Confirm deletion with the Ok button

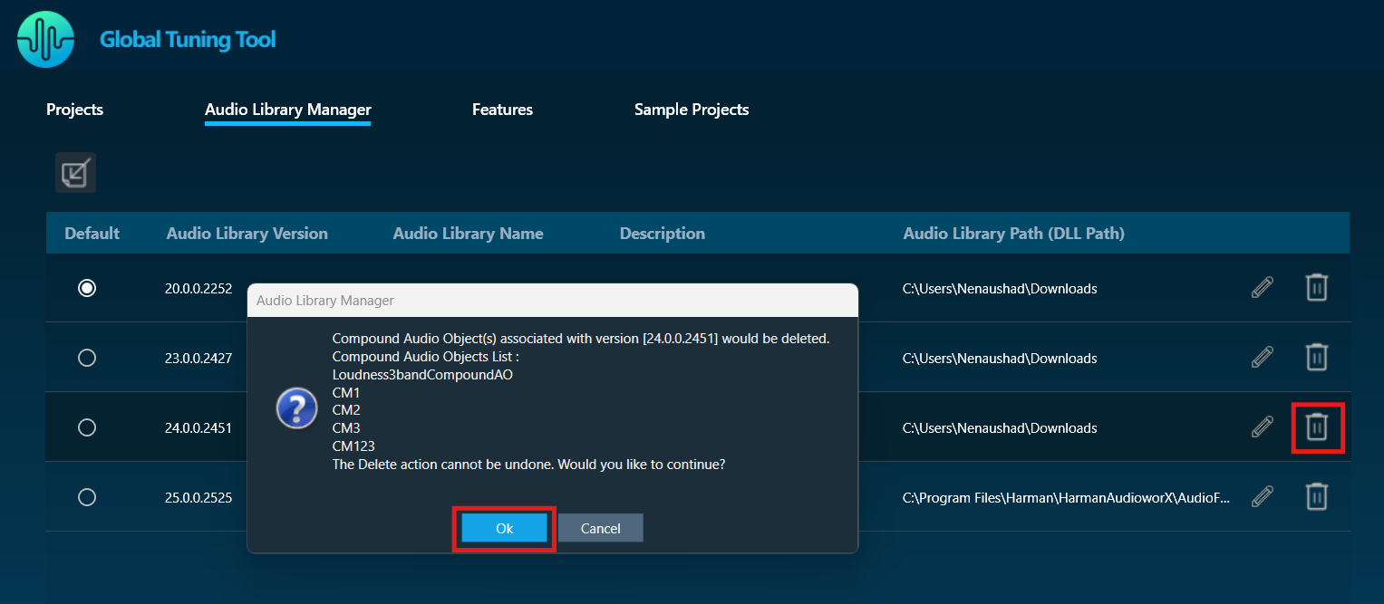click(x=504, y=528)
